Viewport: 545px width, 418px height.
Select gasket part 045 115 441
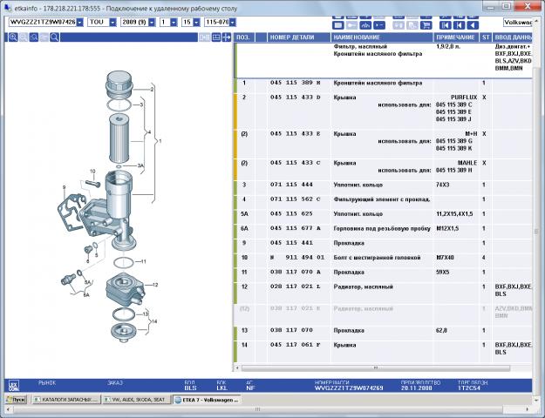(291, 243)
